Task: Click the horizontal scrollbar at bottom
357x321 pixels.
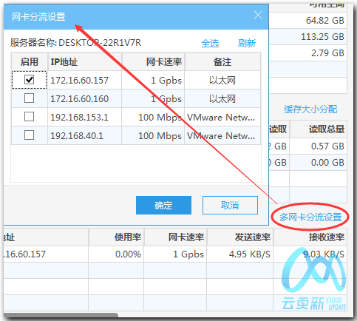Action: (61, 315)
